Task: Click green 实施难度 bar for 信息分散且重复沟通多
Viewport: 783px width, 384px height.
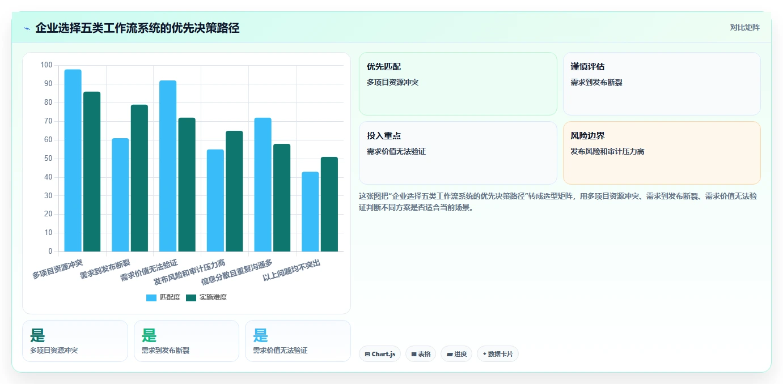Action: coord(282,198)
